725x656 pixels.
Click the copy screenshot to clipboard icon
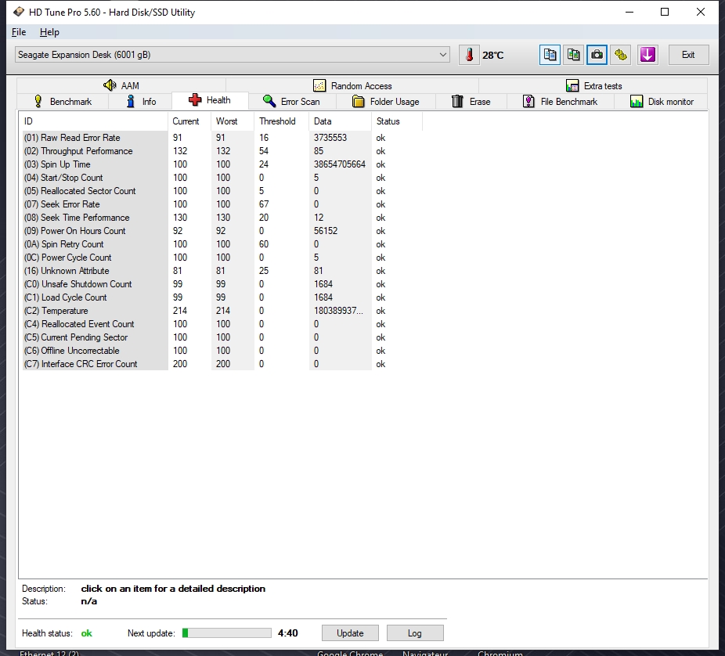(x=574, y=55)
